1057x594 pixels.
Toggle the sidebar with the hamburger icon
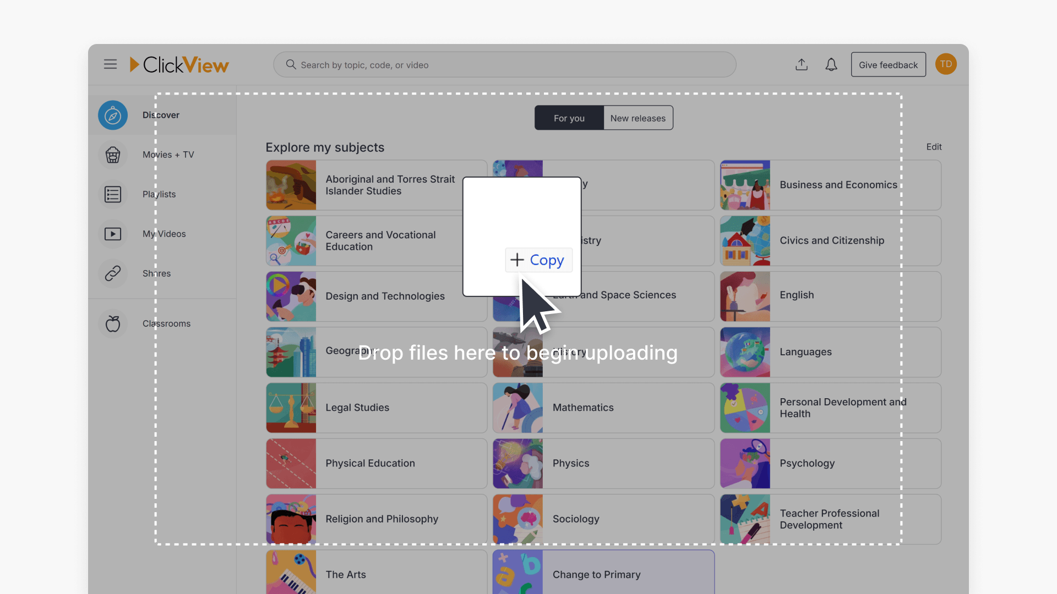coord(110,64)
